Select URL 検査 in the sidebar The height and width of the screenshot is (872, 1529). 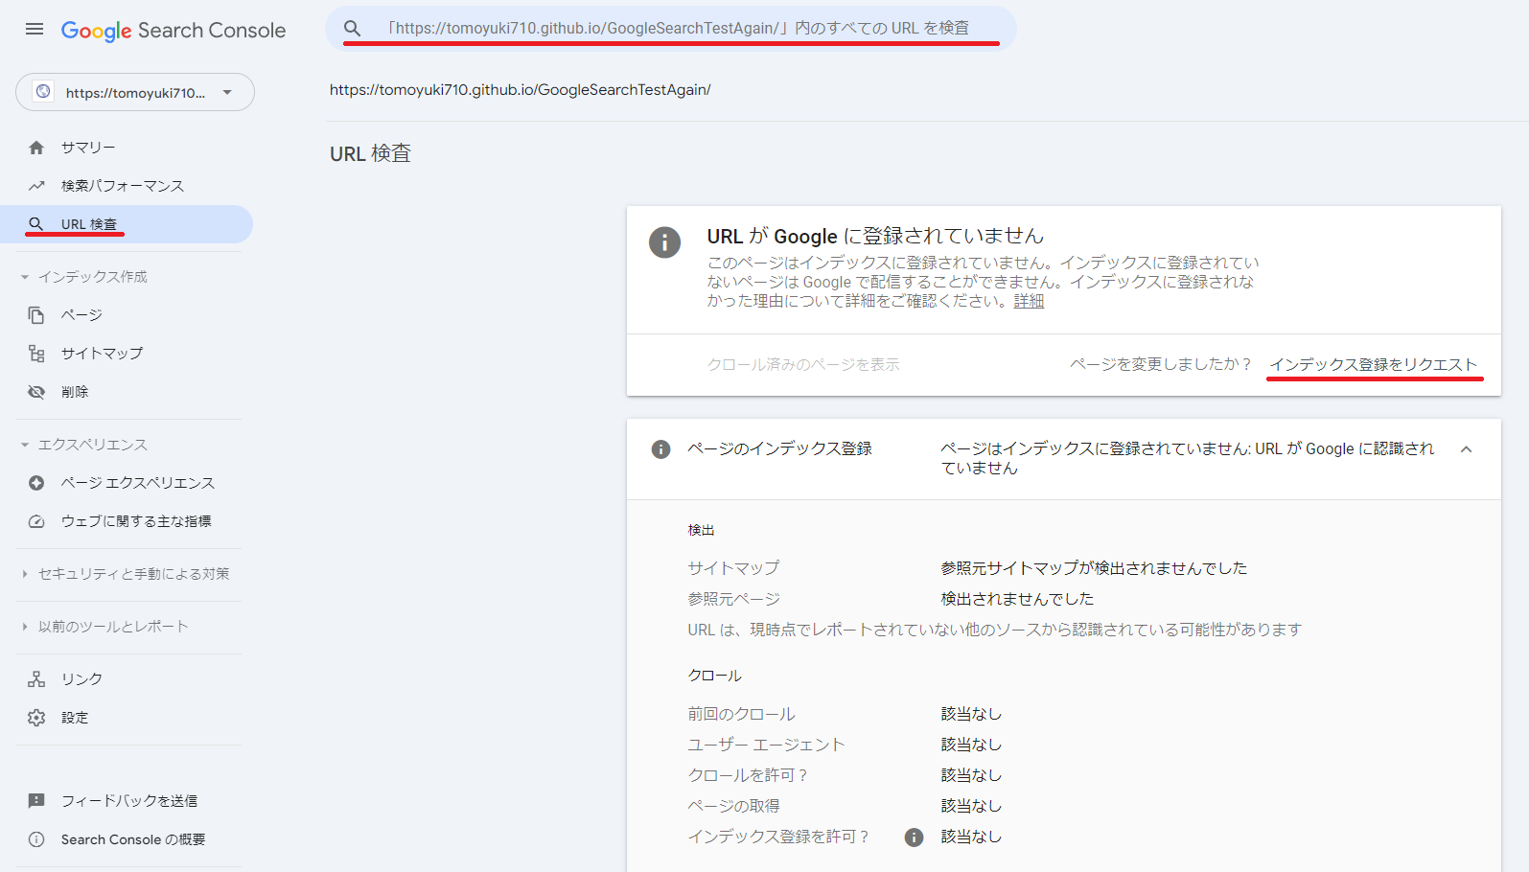click(x=127, y=224)
